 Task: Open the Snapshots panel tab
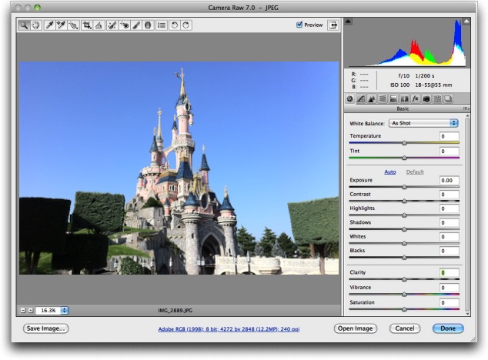[x=448, y=99]
